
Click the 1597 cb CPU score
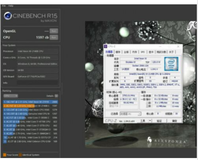click(x=42, y=38)
